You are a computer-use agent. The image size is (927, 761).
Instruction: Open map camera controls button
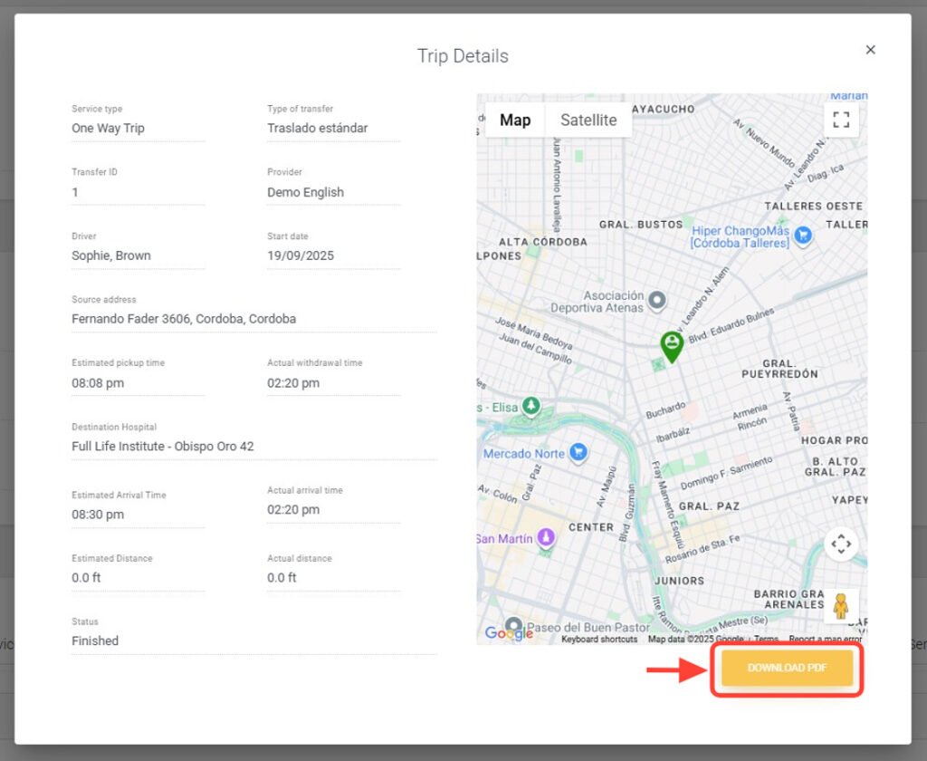coord(841,544)
